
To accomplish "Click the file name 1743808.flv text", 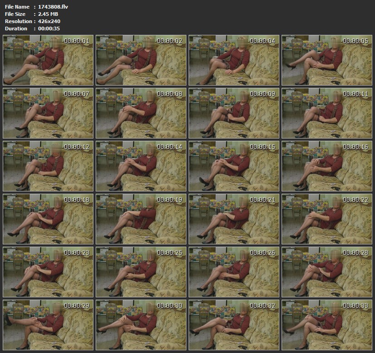I will coord(53,7).
